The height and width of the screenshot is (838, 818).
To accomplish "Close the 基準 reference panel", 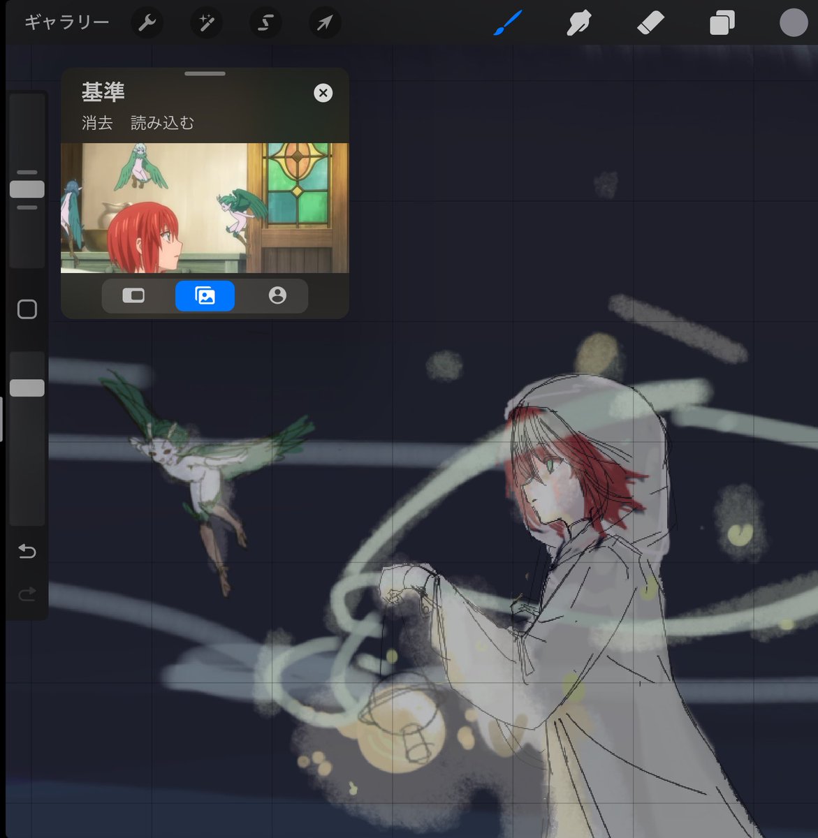I will click(323, 93).
